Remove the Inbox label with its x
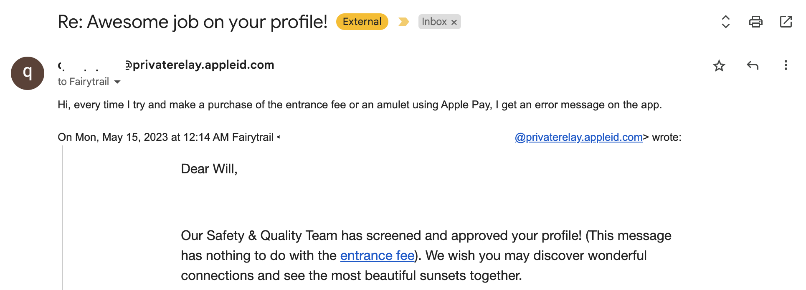 pos(454,22)
